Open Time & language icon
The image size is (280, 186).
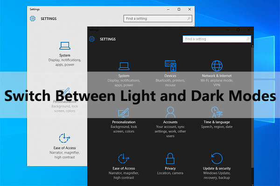click(x=217, y=112)
